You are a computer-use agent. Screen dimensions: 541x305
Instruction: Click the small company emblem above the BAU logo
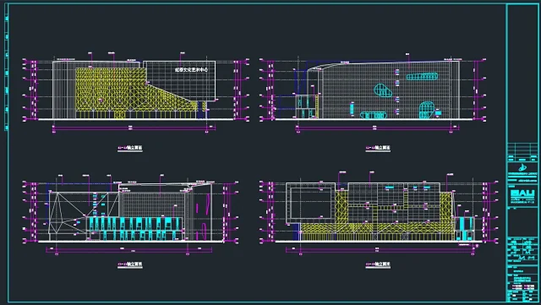522,168
